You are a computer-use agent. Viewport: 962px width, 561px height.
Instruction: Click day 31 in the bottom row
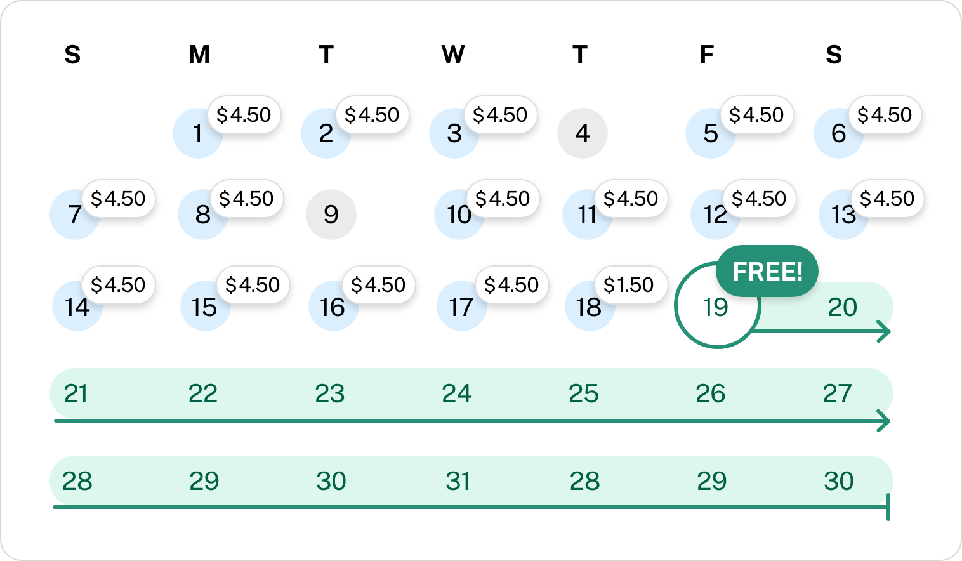coord(458,481)
